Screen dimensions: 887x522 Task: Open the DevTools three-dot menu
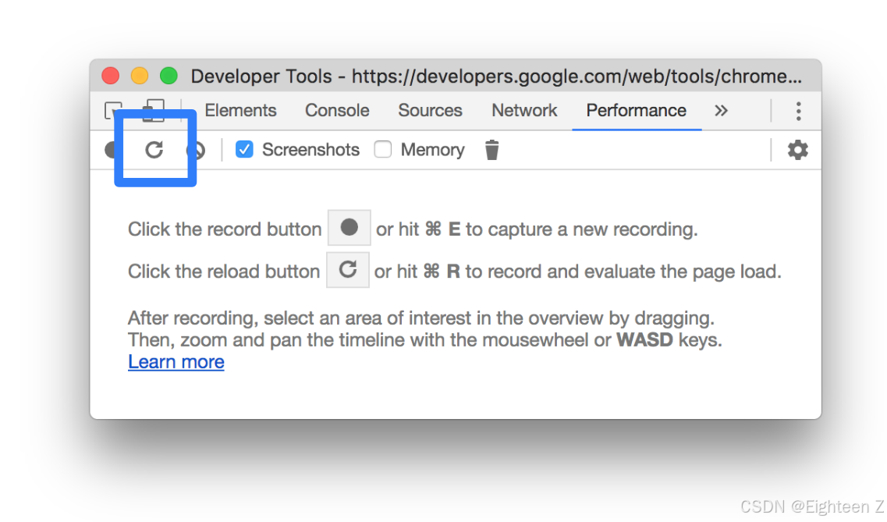pyautogui.click(x=798, y=111)
